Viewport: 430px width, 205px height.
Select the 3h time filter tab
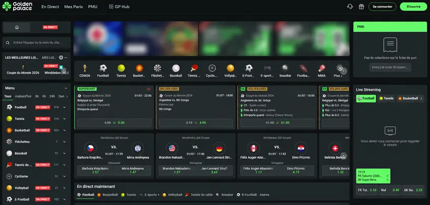[x=37, y=96]
